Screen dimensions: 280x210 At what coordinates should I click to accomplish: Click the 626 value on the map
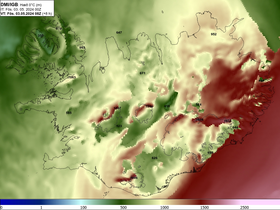pyautogui.click(x=155, y=158)
